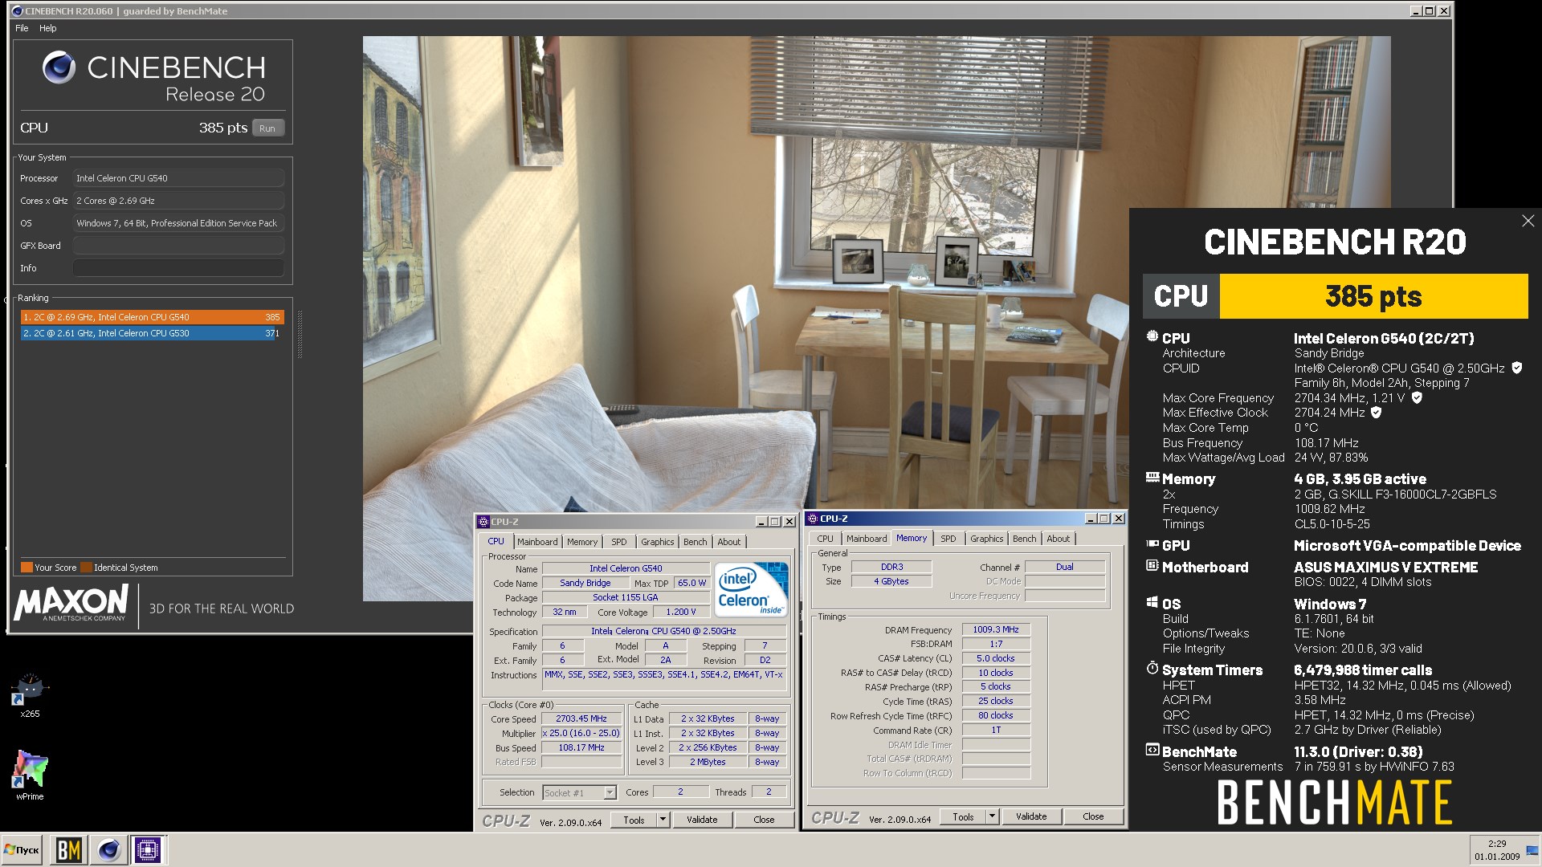Switch left CPU-Z to Memory tab
The image size is (1542, 867).
tap(582, 542)
